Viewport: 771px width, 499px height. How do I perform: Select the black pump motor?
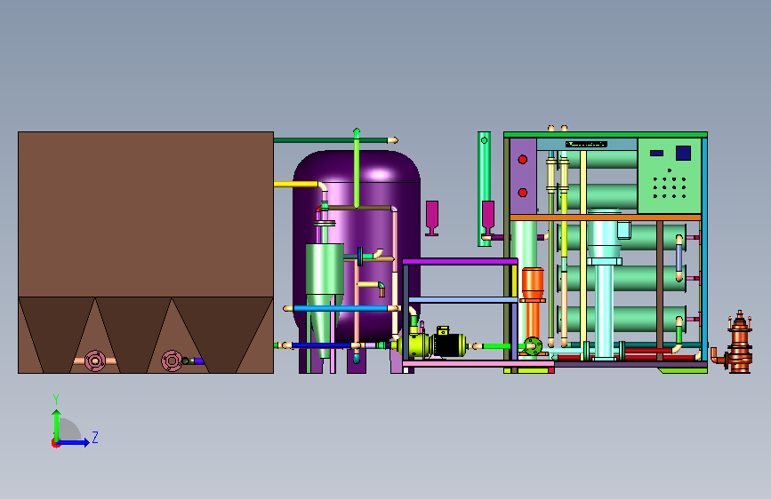pos(447,345)
